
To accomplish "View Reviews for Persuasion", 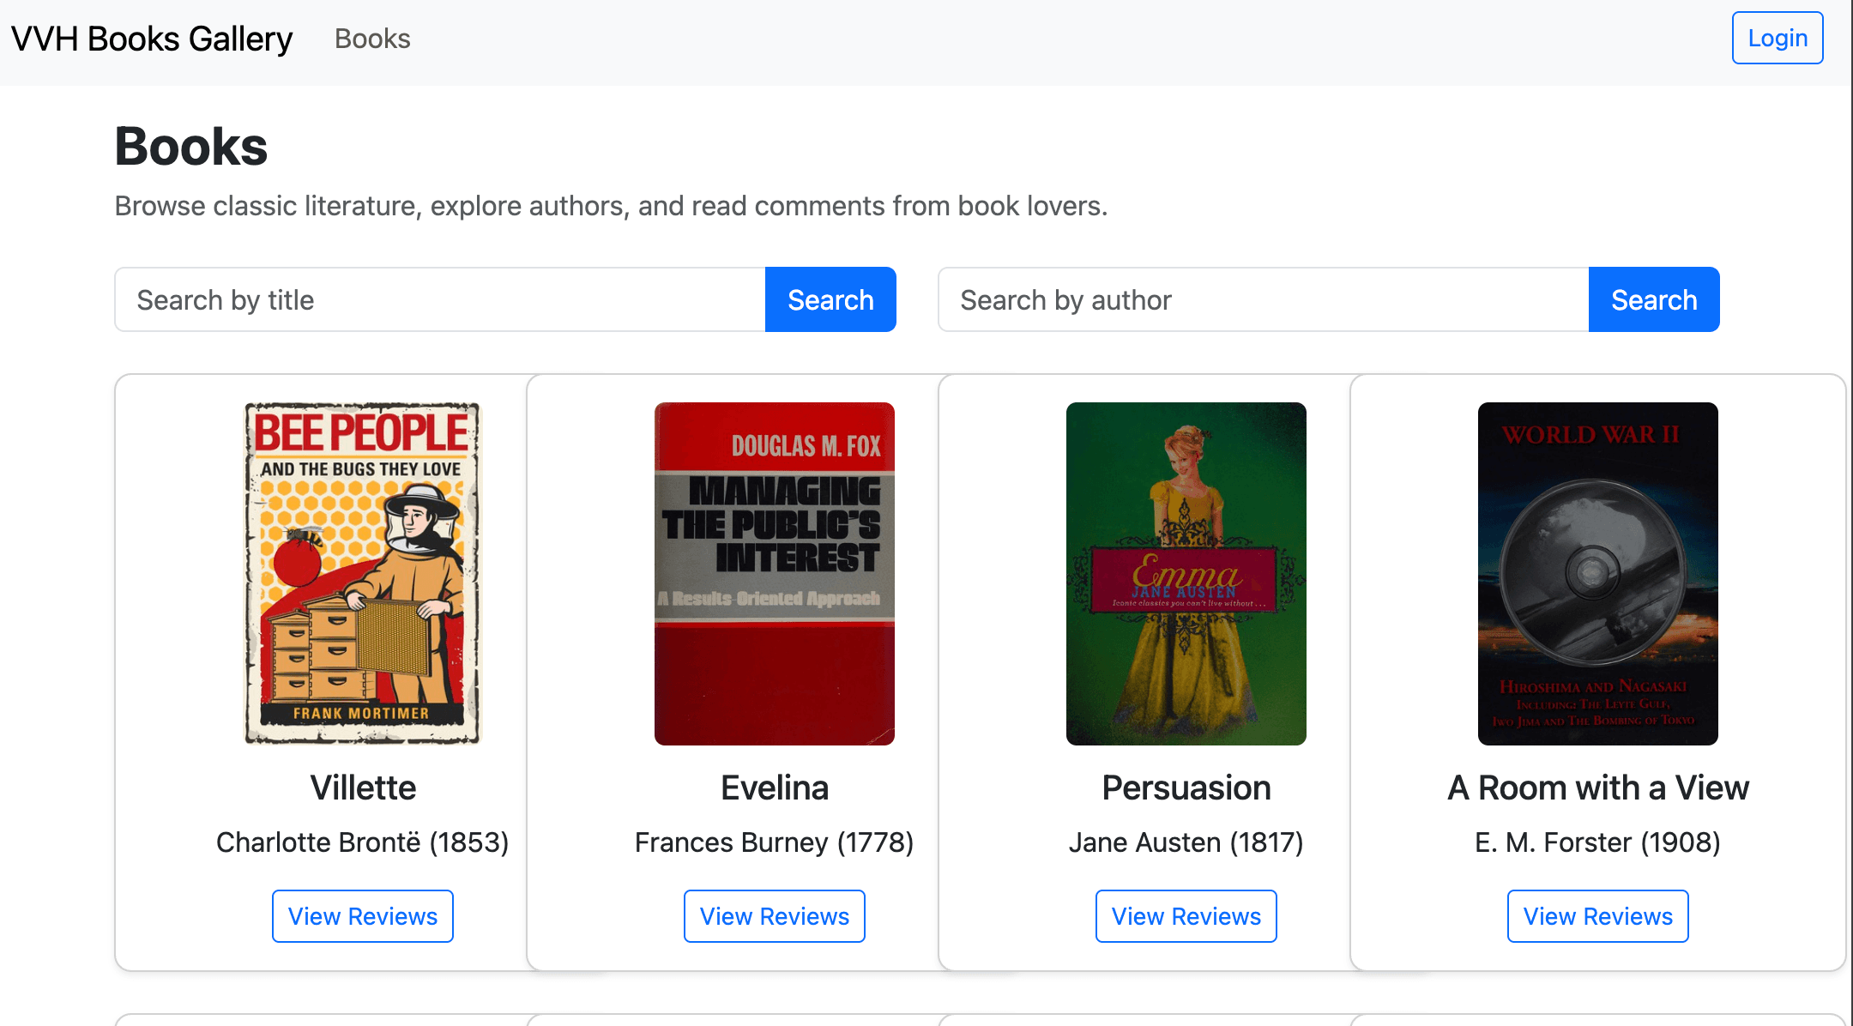I will point(1186,916).
